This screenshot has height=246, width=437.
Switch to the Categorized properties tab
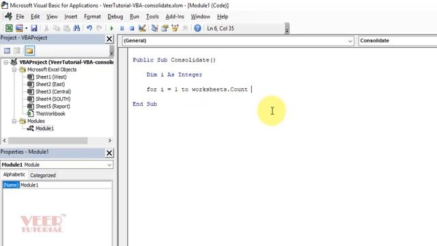tap(42, 175)
